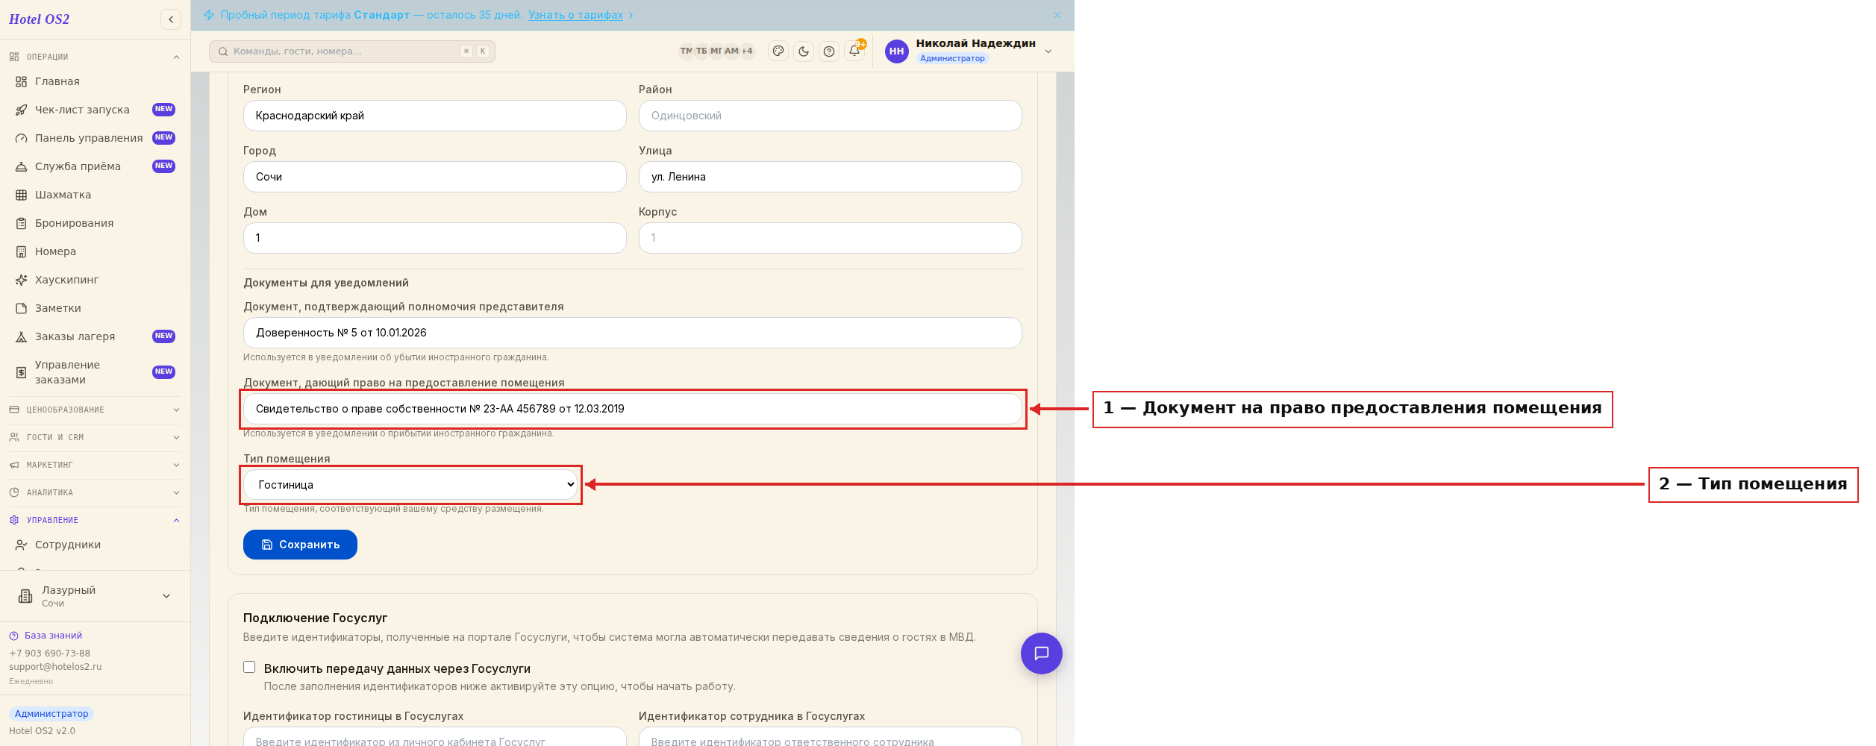Collapse sidebar with the arrow button
The image size is (1876, 746).
coord(171,19)
